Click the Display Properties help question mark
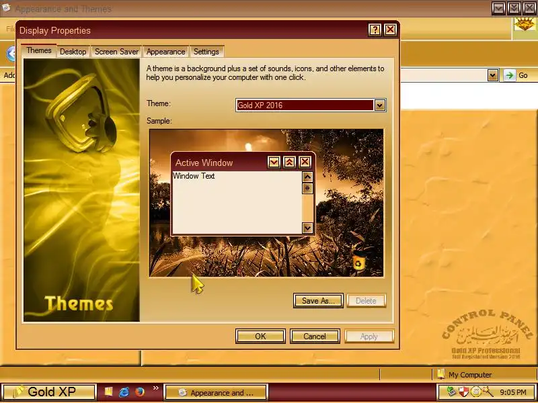Viewport: 538px width, 403px height. point(375,30)
